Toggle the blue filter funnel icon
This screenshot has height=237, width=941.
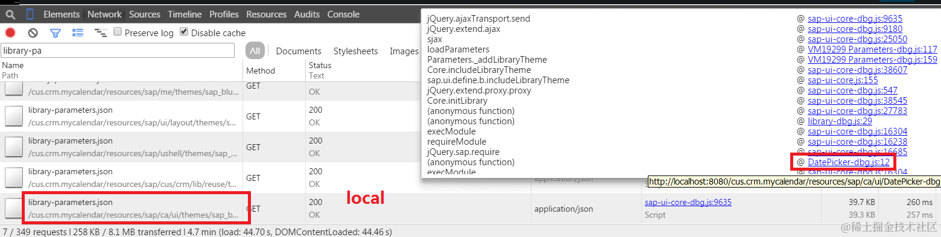(55, 33)
